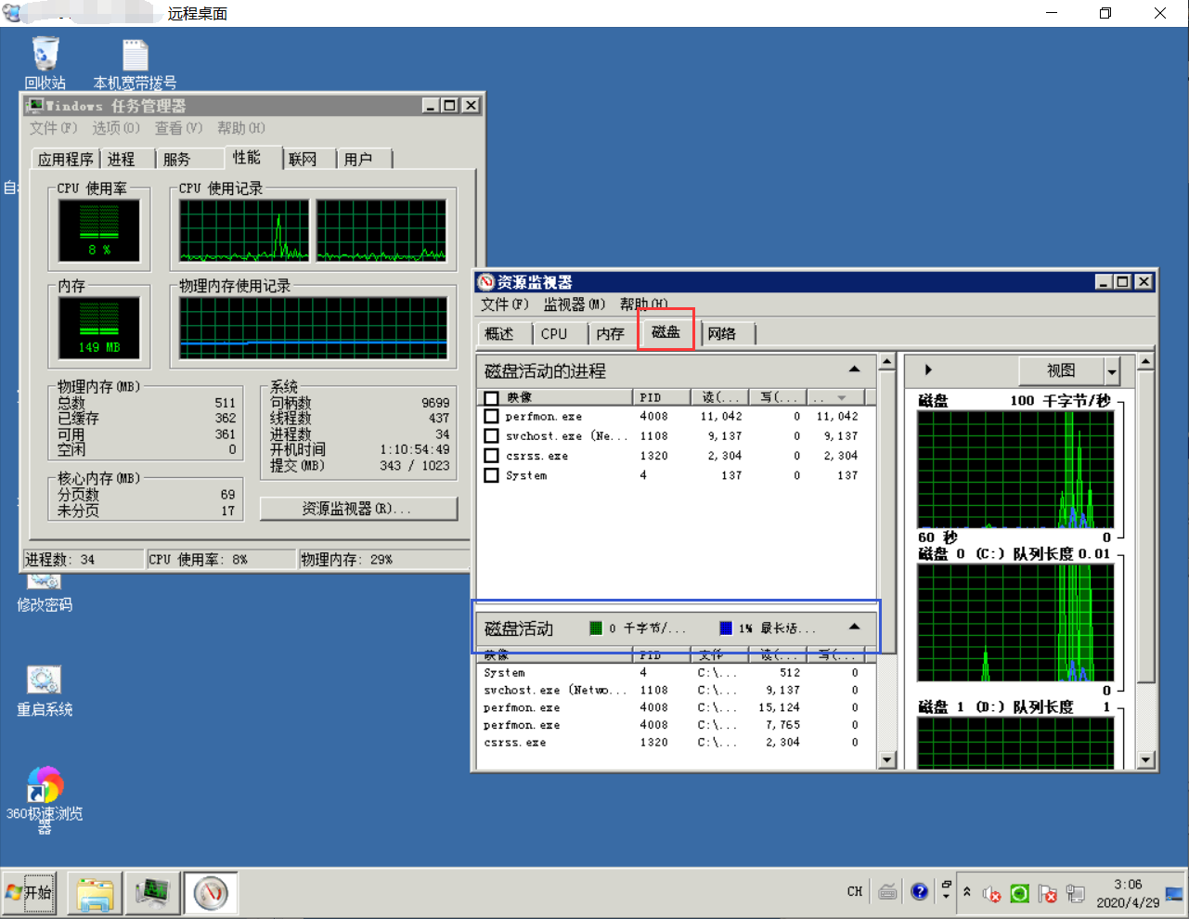Image resolution: width=1189 pixels, height=919 pixels.
Task: Hide the graph pane with the arrow
Action: tap(928, 370)
